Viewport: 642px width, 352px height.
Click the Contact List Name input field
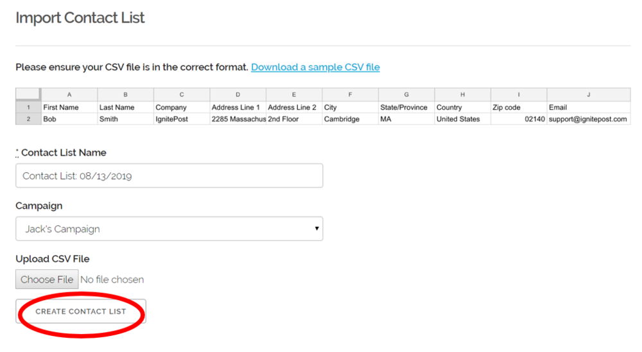coord(169,176)
